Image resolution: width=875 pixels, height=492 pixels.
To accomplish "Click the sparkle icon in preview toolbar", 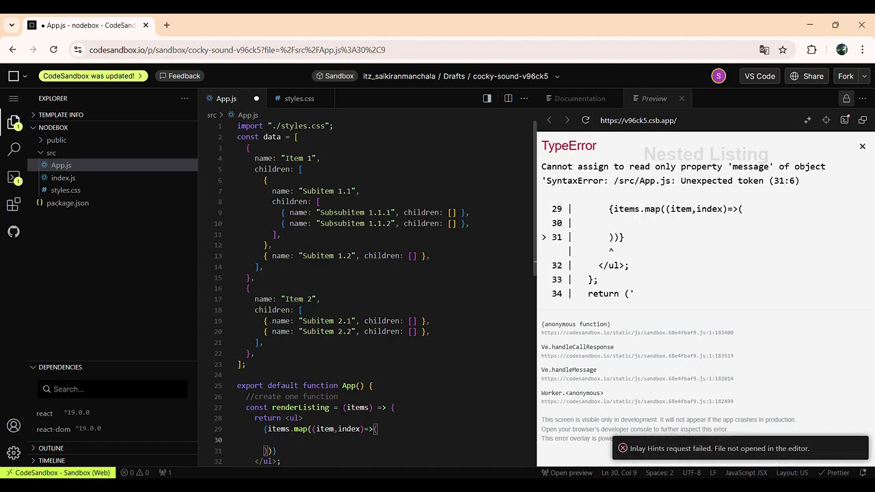I will [807, 120].
